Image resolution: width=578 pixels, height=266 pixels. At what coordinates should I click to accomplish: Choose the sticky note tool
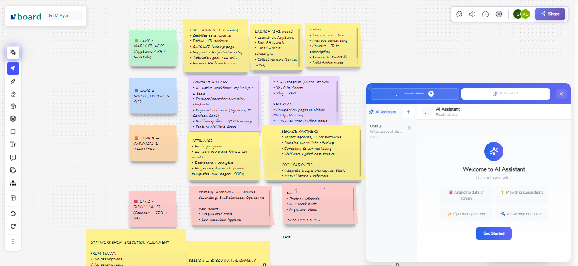[13, 170]
